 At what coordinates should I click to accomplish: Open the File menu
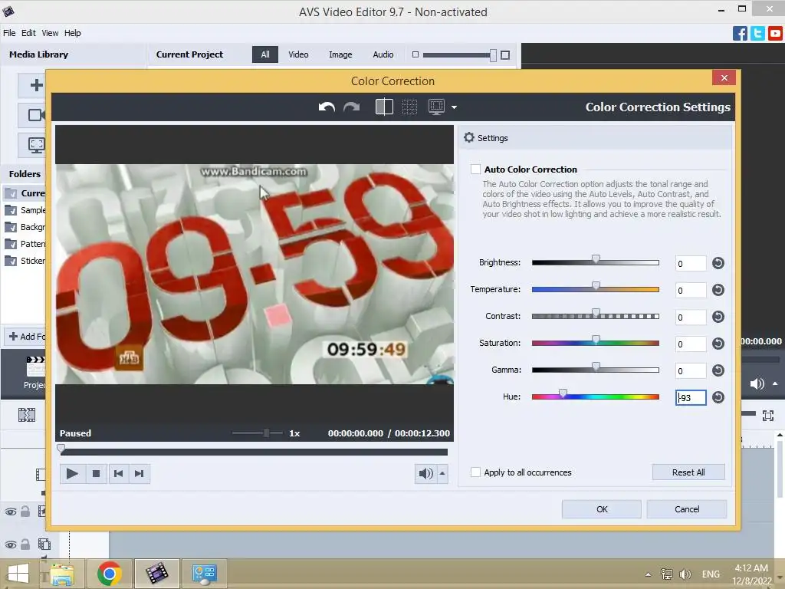[x=9, y=33]
